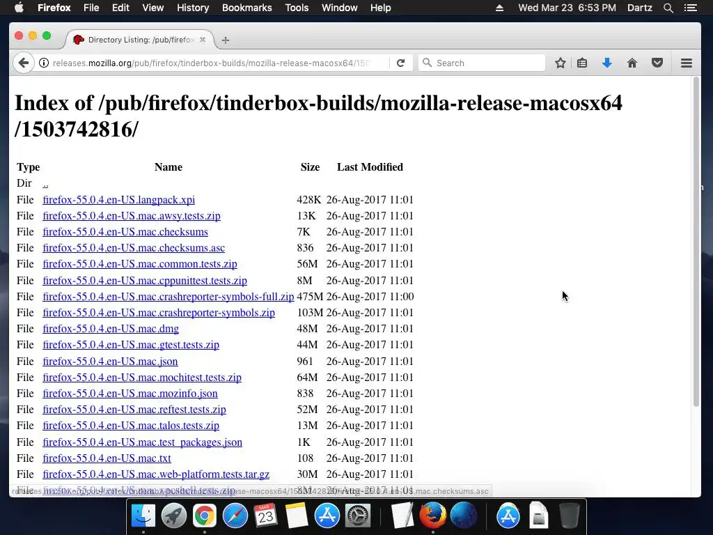The width and height of the screenshot is (713, 535).
Task: Download mac.cppunittest.tests.zip file
Action: pyautogui.click(x=145, y=281)
